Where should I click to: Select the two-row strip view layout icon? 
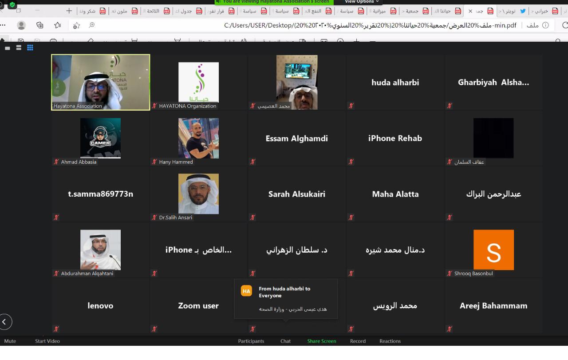pos(19,47)
